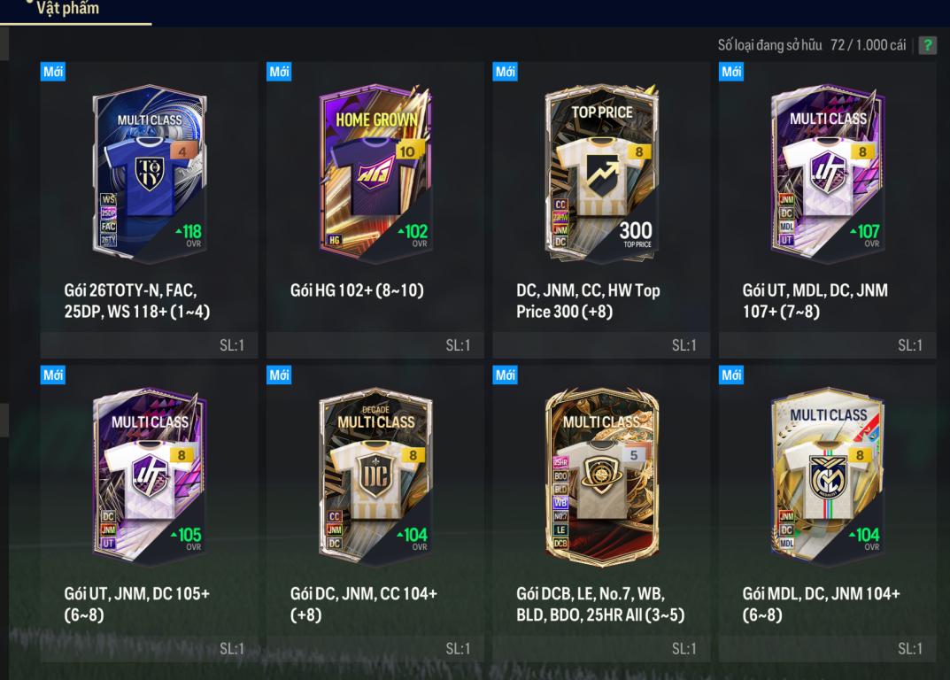Click DC, JNM, CC, HW Top Price 300 title
Viewport: 950px width, 680px height.
588,301
